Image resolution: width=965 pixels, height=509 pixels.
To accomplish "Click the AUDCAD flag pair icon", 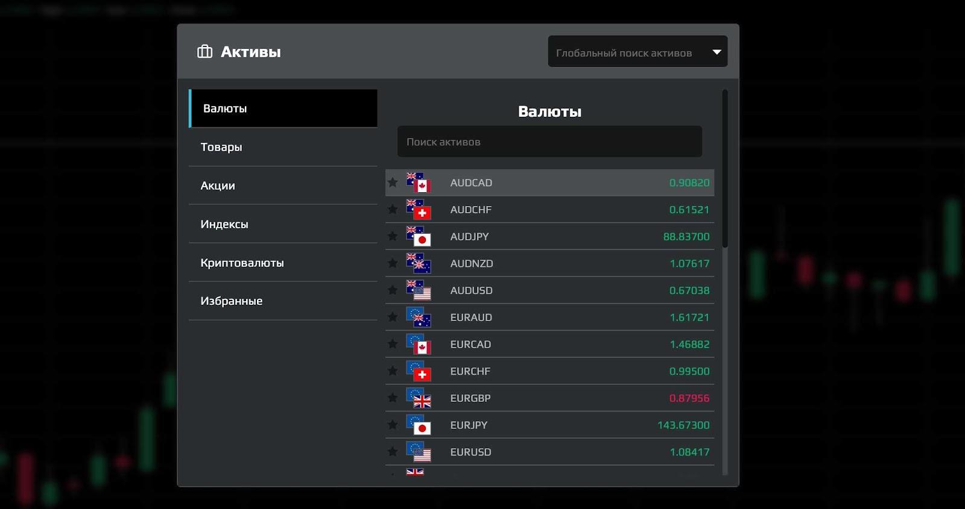I will tap(419, 183).
